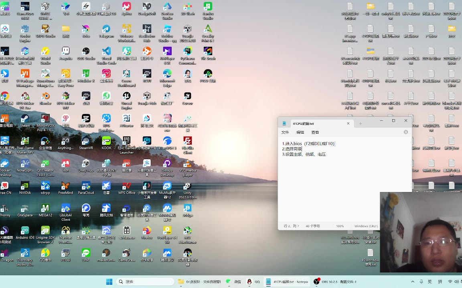The height and width of the screenshot is (288, 462).
Task: Open Firefox desktop icon
Action: (x=147, y=233)
